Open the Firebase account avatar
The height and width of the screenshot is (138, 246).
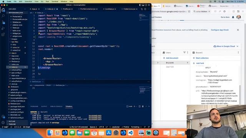tap(239, 17)
